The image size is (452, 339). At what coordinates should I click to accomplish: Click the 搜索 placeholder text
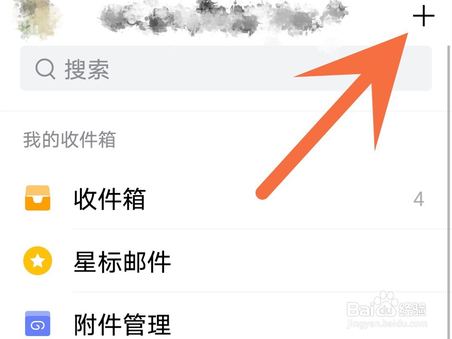[87, 69]
